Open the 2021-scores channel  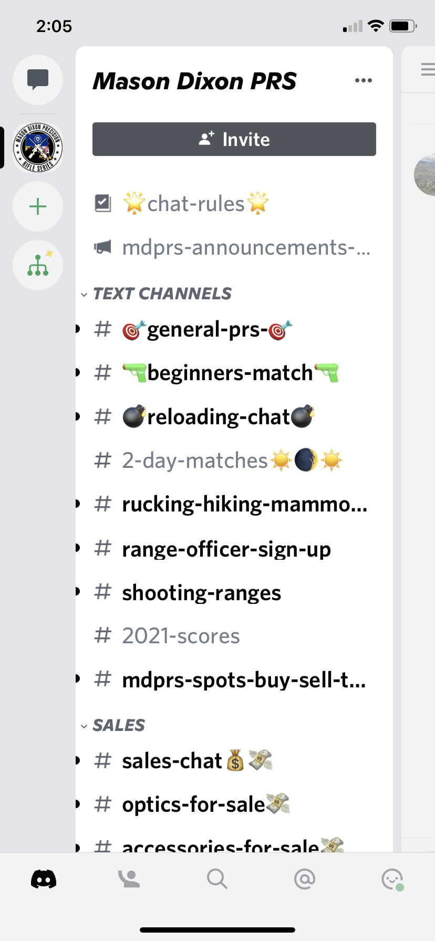234,636
